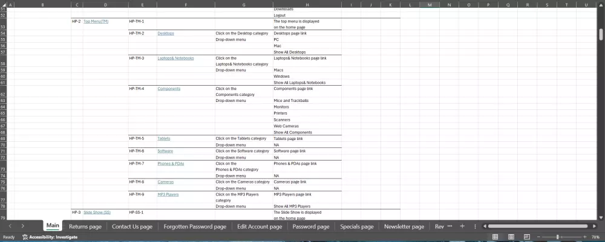Select cell 'Windows' in row 60

tap(307, 76)
